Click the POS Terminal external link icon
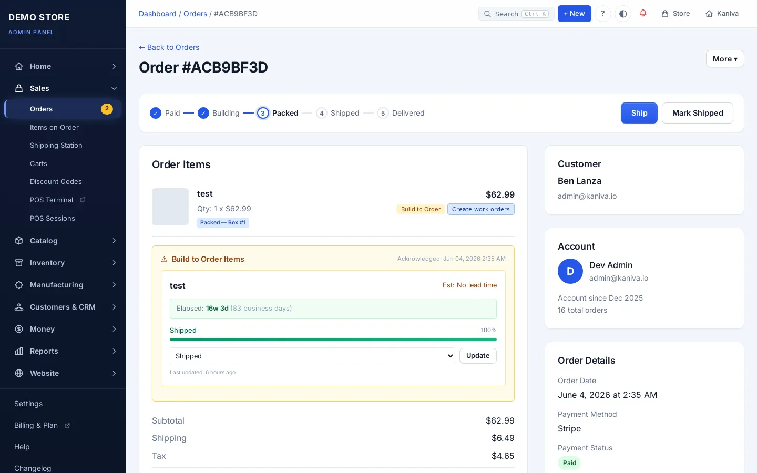The width and height of the screenshot is (757, 473). [x=83, y=200]
